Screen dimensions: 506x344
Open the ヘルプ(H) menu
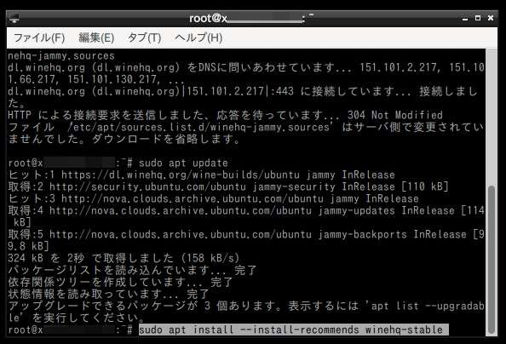coord(198,37)
